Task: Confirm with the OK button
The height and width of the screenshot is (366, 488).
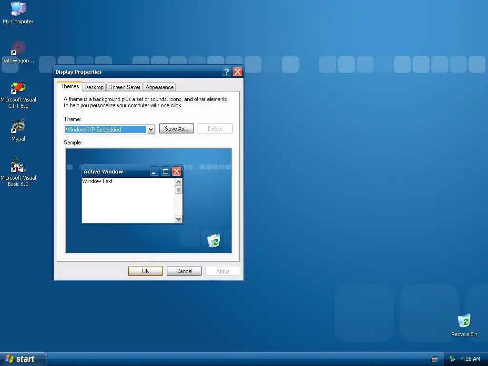Action: (x=145, y=271)
